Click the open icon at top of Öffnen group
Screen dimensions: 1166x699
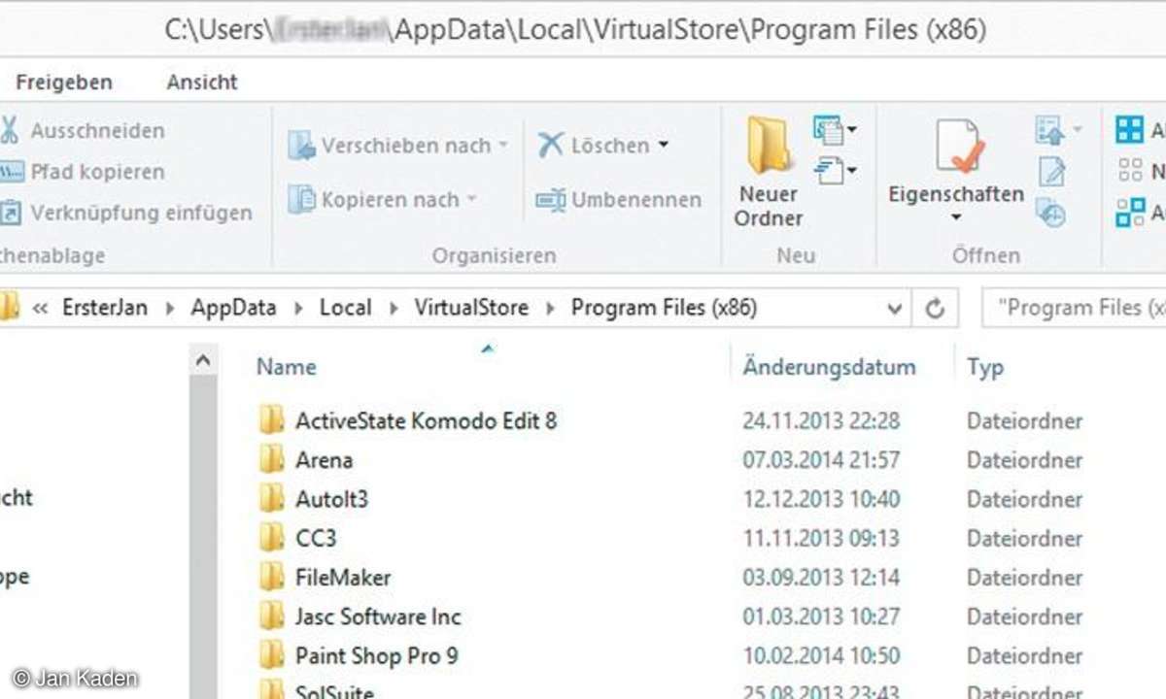[x=1050, y=128]
